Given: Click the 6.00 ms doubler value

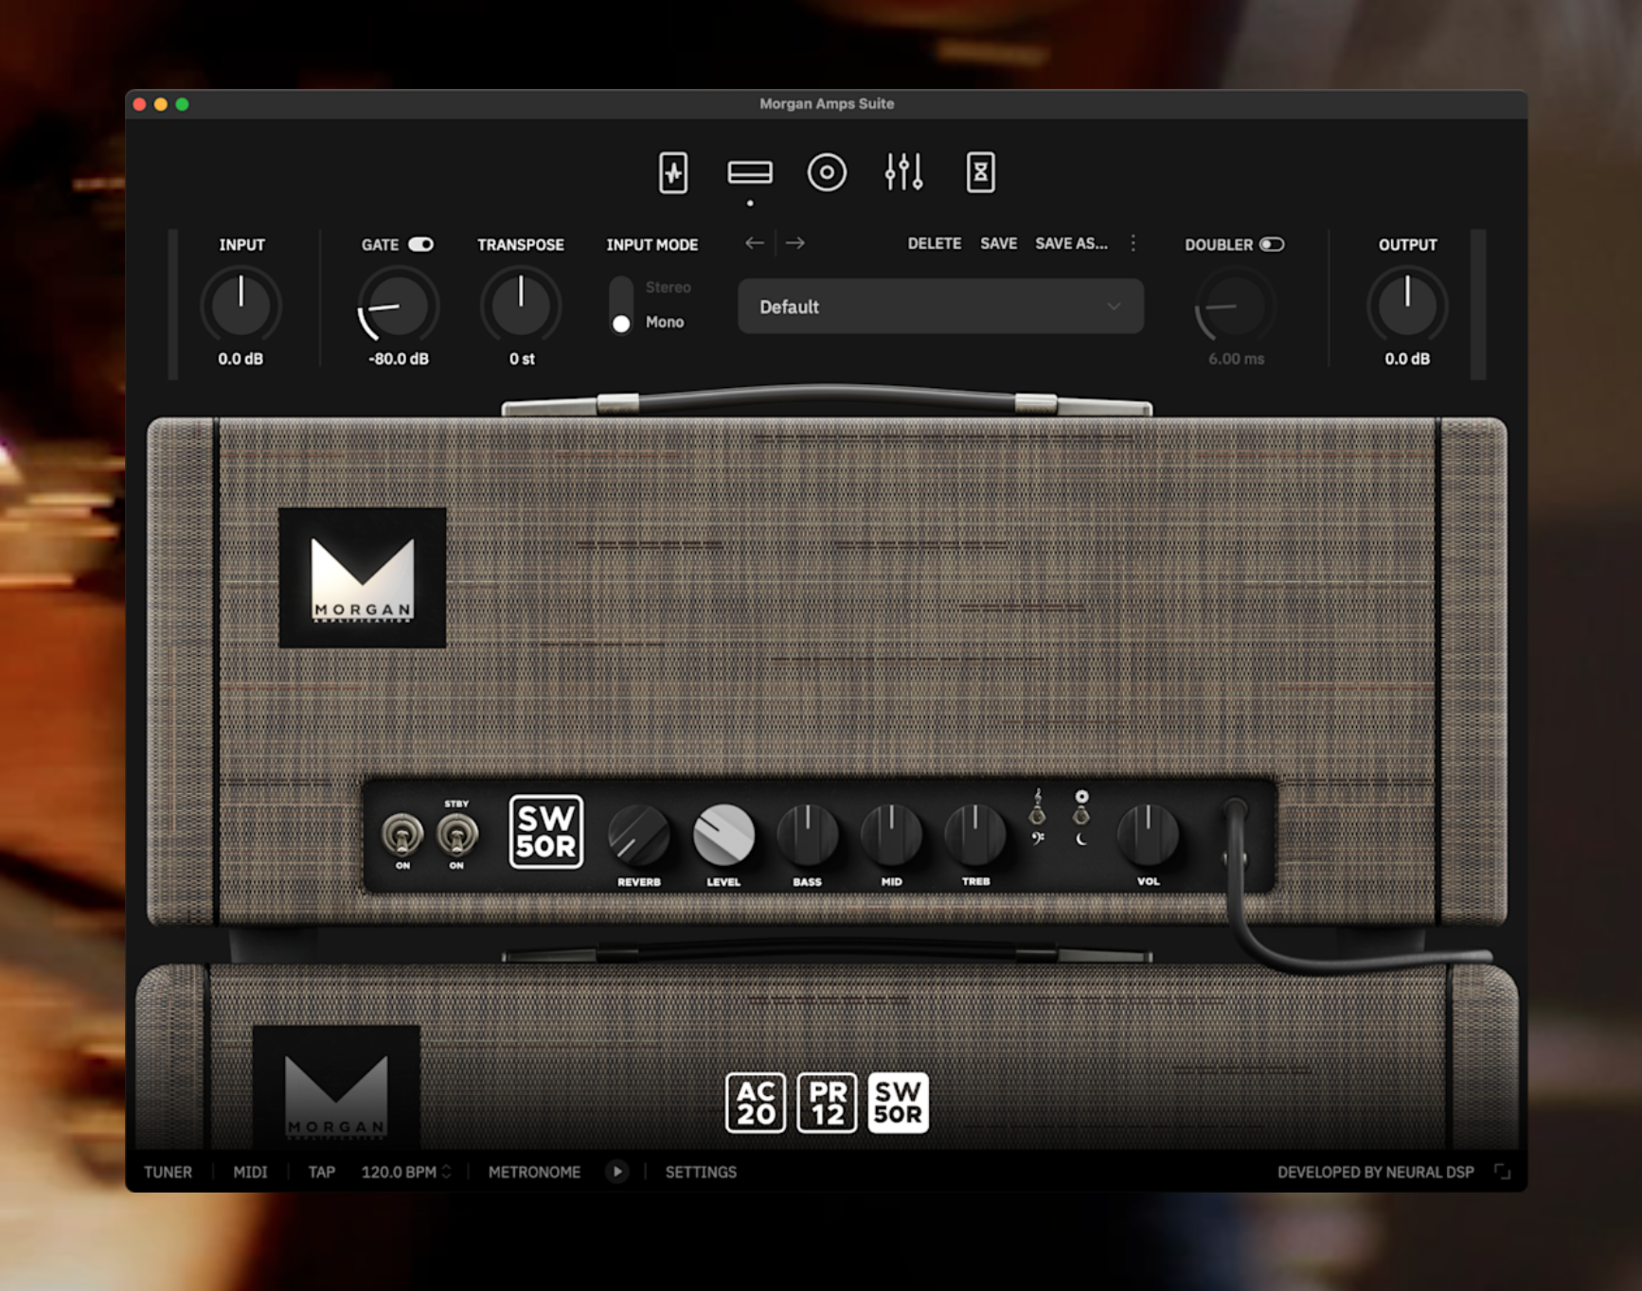Looking at the screenshot, I should tap(1236, 359).
